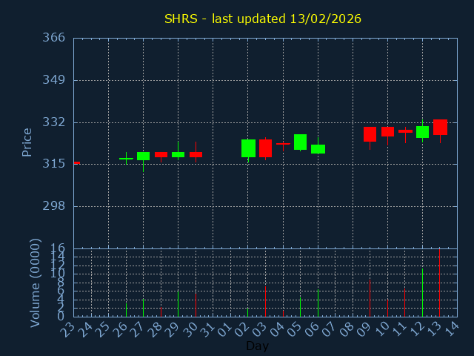Click day label 14 on x-axis
The height and width of the screenshot is (356, 474).
pos(451,329)
